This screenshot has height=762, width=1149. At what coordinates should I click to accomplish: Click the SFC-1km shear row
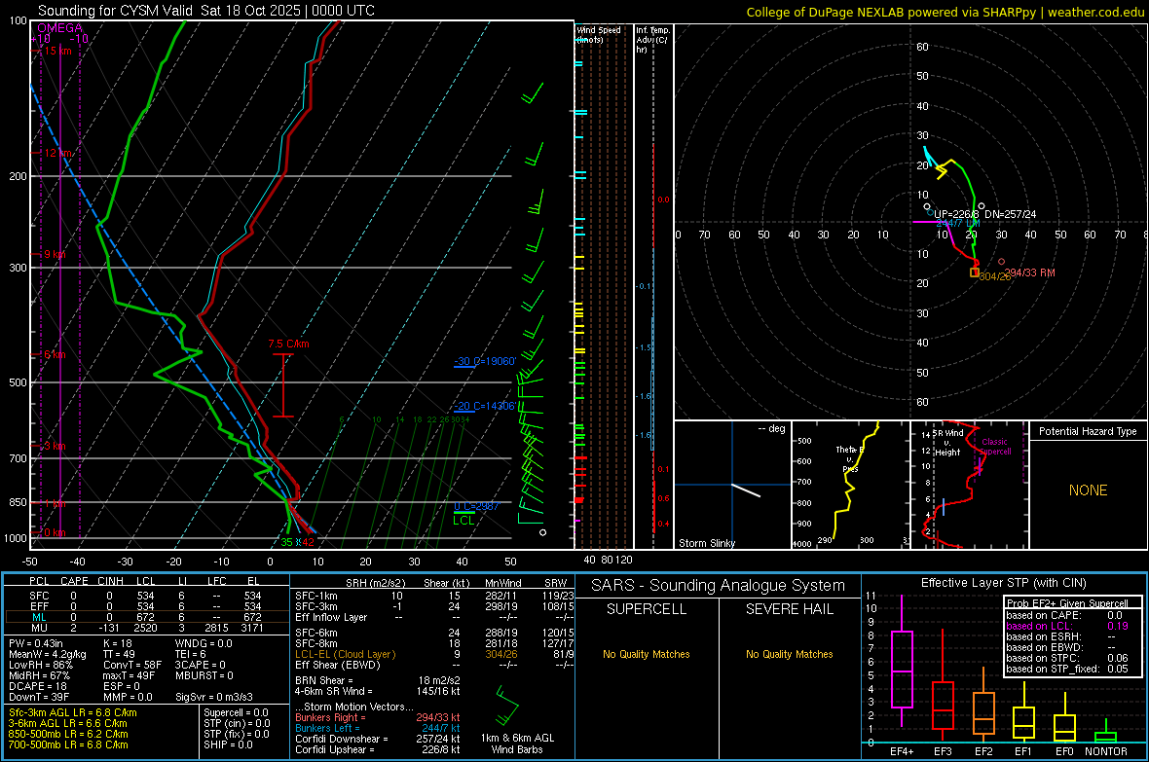[434, 596]
